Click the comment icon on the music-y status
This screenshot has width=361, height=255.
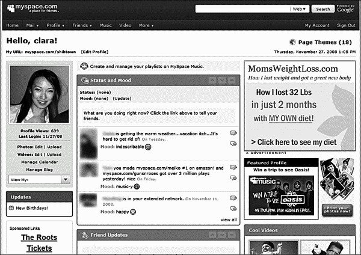(233, 177)
